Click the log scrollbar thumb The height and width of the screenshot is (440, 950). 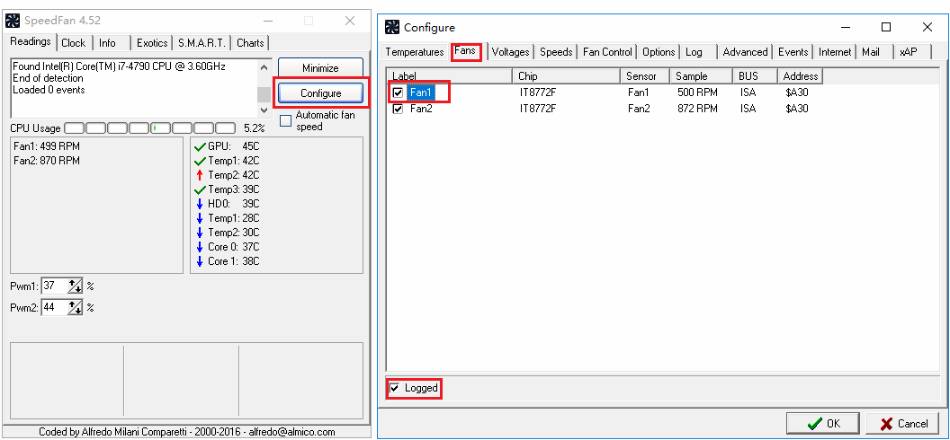(264, 95)
